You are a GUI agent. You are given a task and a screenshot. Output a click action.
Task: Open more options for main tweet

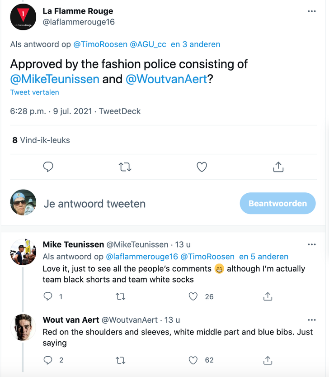pos(311,11)
